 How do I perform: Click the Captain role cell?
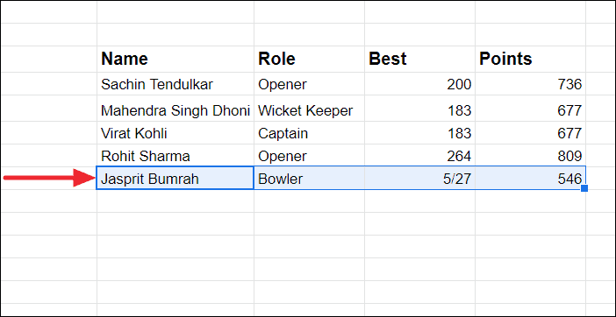309,133
